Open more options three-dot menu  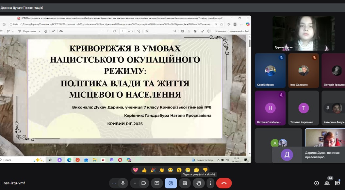coord(210,183)
